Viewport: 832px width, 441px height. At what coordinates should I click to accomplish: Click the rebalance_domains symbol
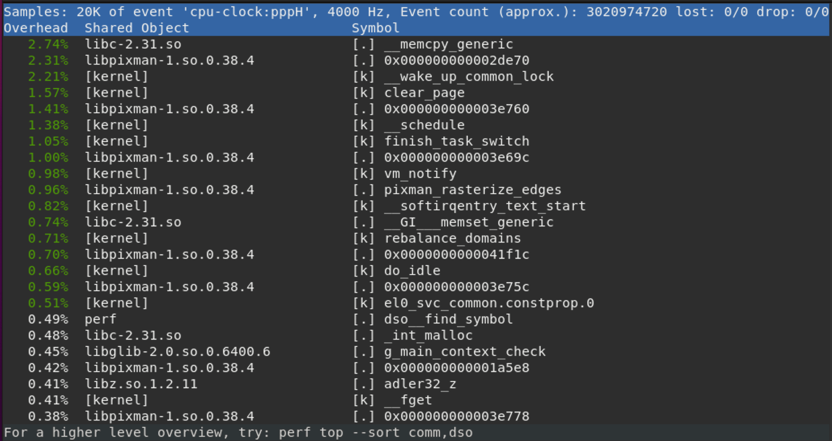pyautogui.click(x=452, y=238)
